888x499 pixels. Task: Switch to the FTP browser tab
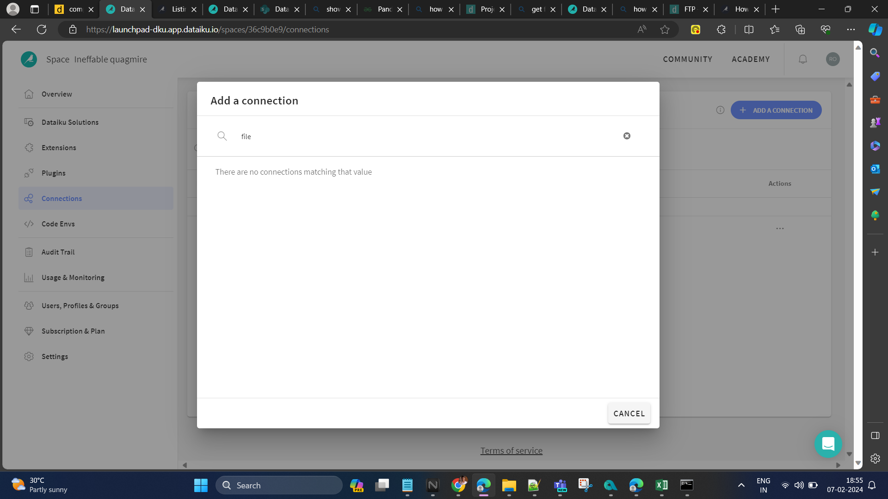[x=688, y=9]
